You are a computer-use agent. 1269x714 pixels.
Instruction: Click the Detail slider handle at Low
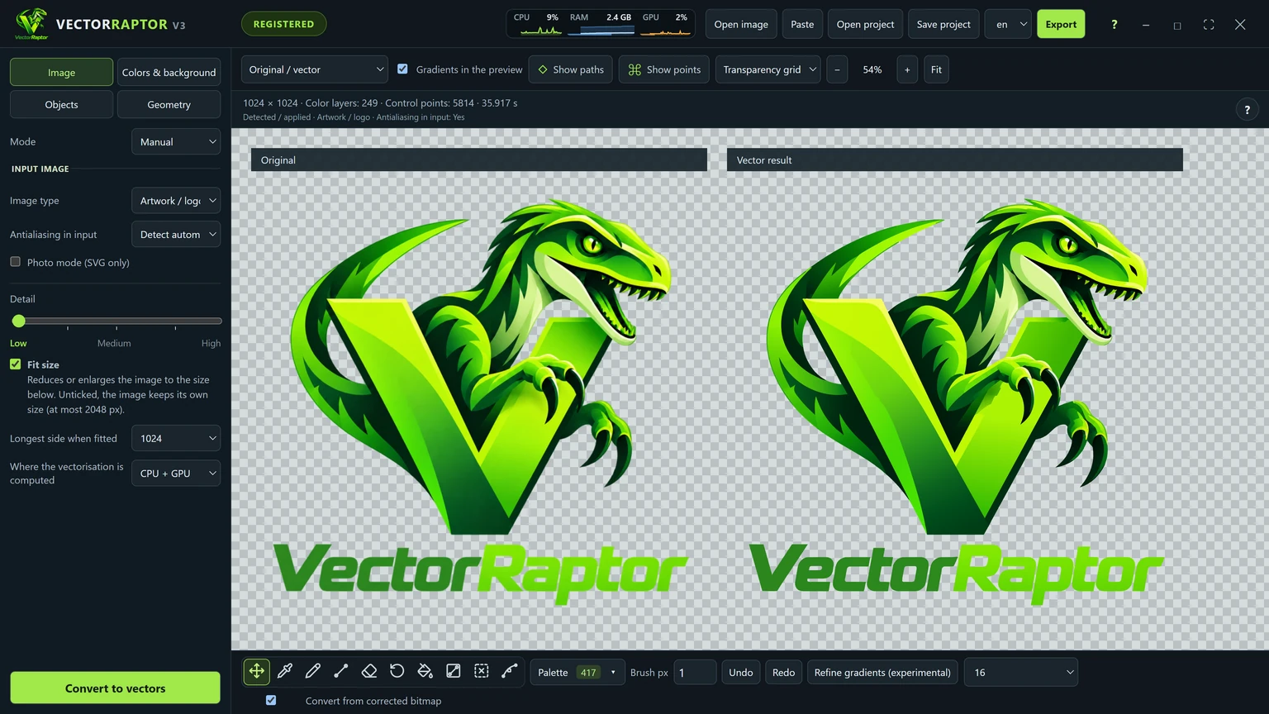19,321
